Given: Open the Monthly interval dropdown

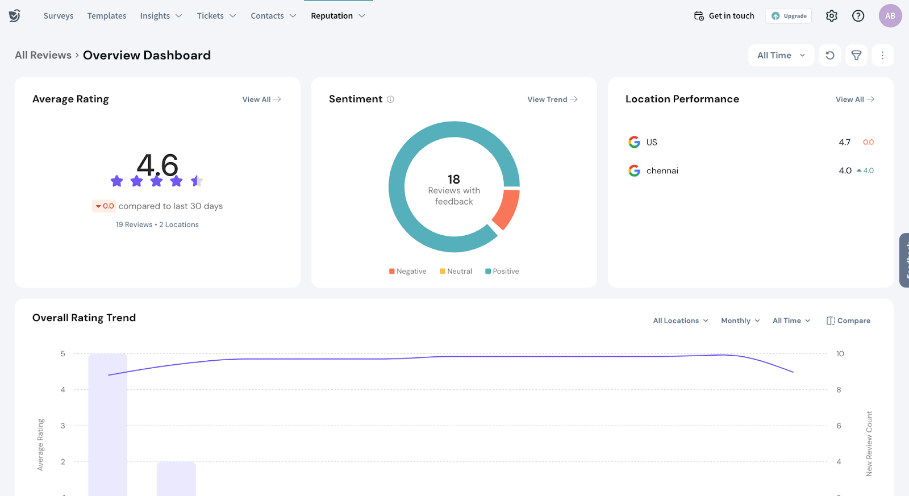Looking at the screenshot, I should 740,320.
